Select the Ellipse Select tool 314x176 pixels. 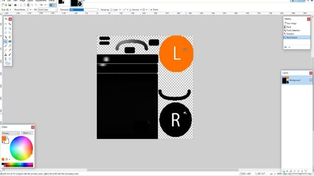(x=5, y=33)
